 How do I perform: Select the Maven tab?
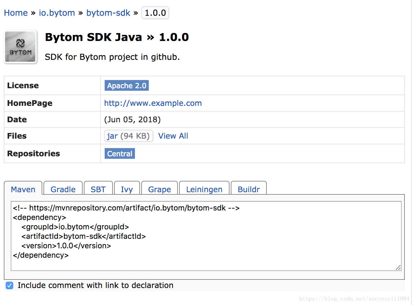[x=23, y=189]
